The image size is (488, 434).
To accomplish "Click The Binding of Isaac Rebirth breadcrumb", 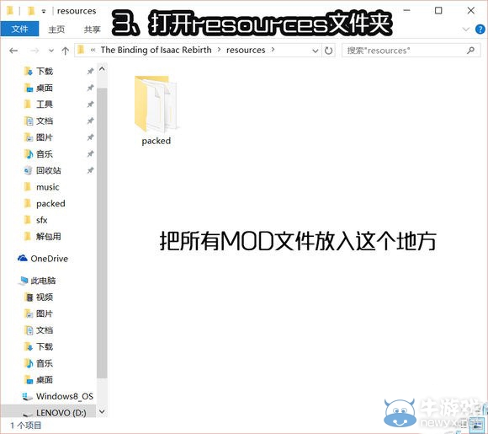I will point(156,50).
